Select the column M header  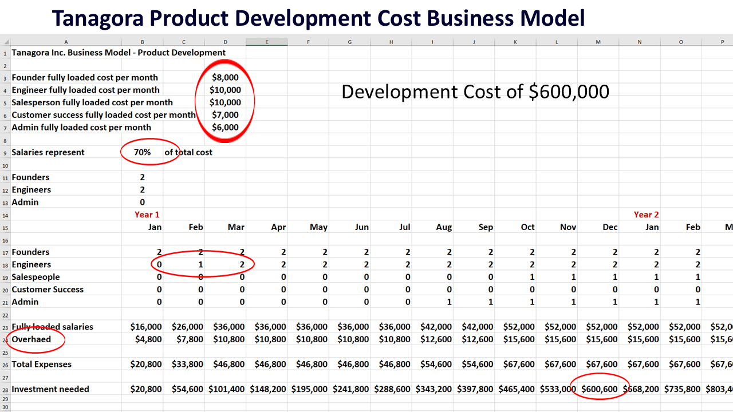598,42
